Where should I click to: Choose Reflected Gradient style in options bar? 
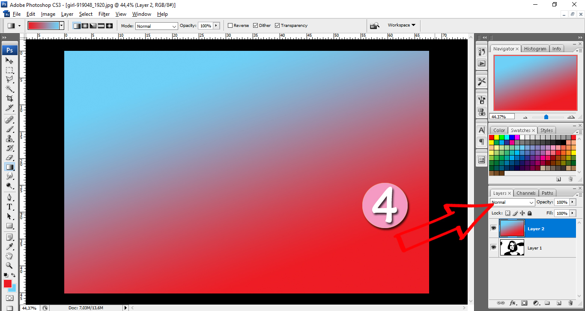(101, 26)
